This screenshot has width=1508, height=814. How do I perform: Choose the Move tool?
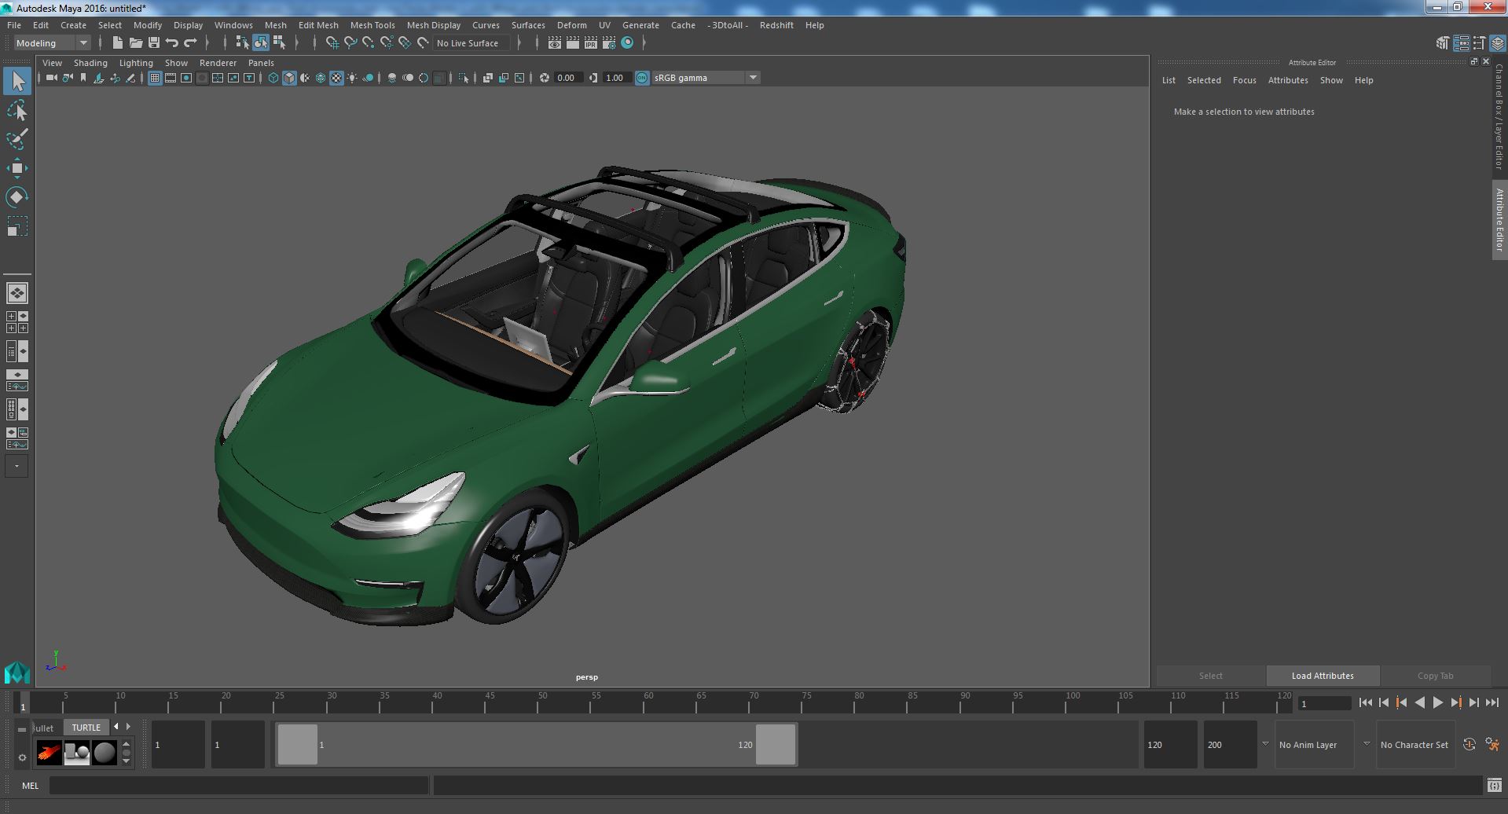pyautogui.click(x=17, y=168)
